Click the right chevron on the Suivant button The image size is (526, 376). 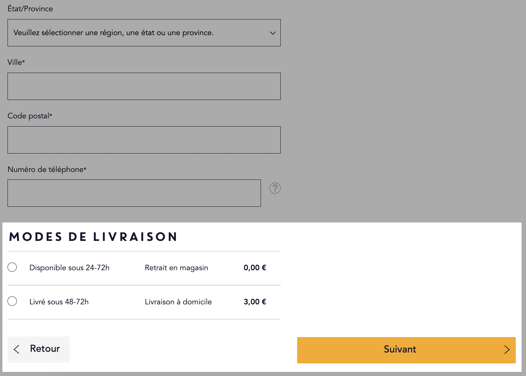coord(507,350)
